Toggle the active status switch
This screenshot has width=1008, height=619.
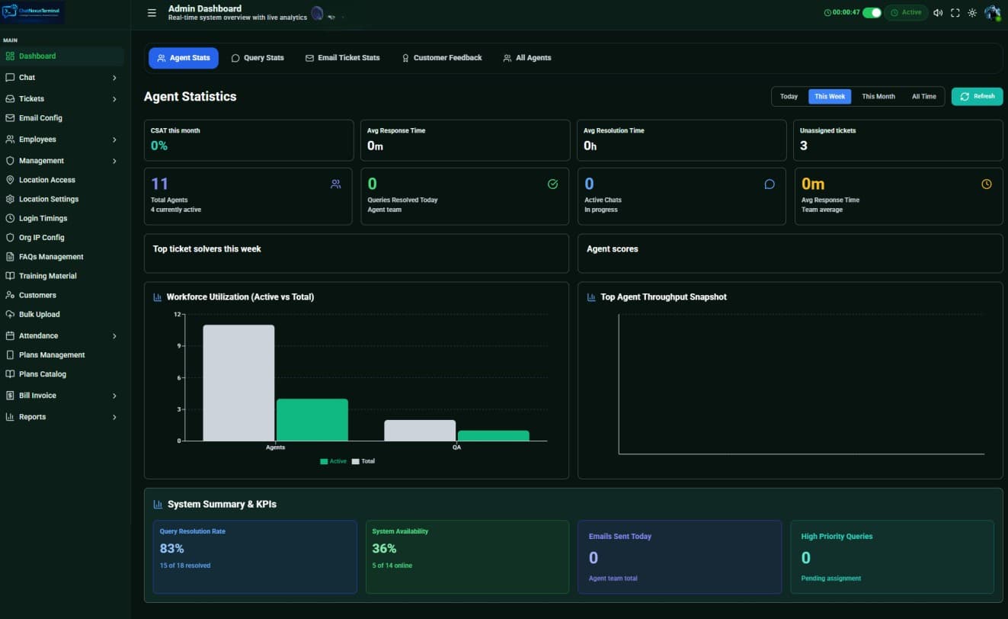tap(872, 12)
